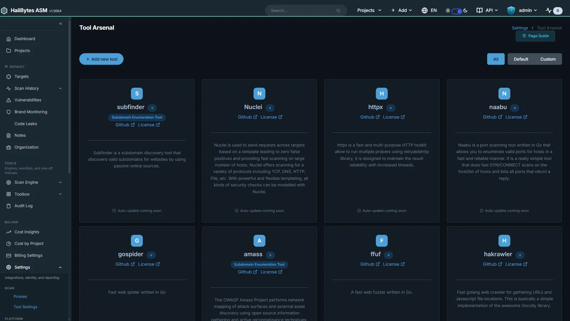The height and width of the screenshot is (321, 570).
Task: Expand subfinder version chevron
Action: (152, 108)
